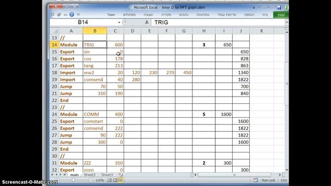Select the cell containing tang
The width and height of the screenshot is (331, 186).
tap(95, 66)
